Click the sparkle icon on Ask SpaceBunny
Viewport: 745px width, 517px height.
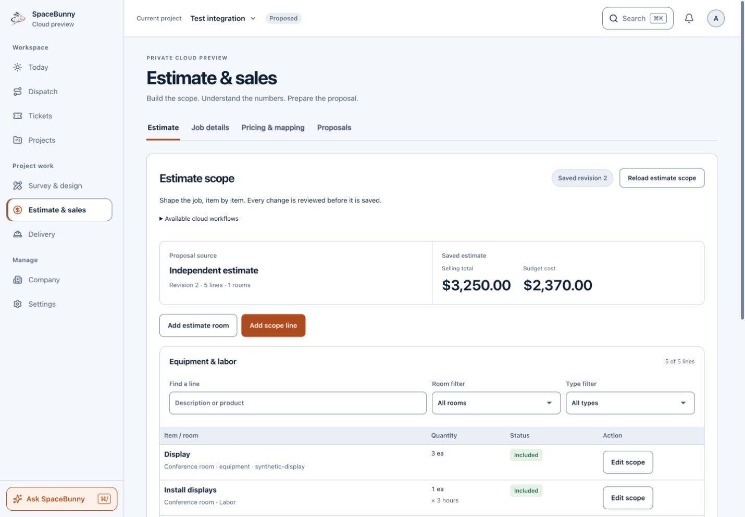point(17,499)
